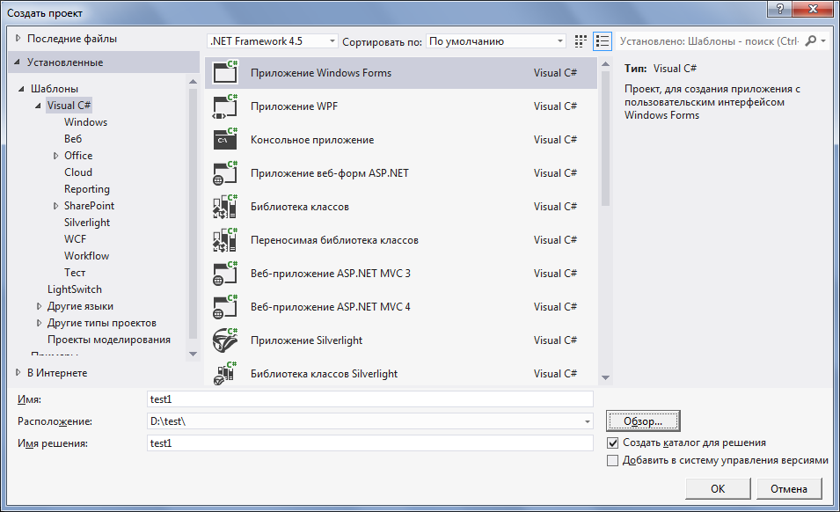Select Windows category in the tree
This screenshot has height=512, width=840.
85,122
